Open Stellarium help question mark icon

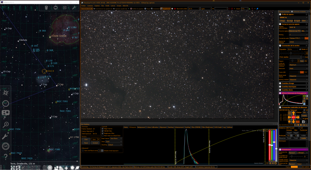click(x=5, y=156)
